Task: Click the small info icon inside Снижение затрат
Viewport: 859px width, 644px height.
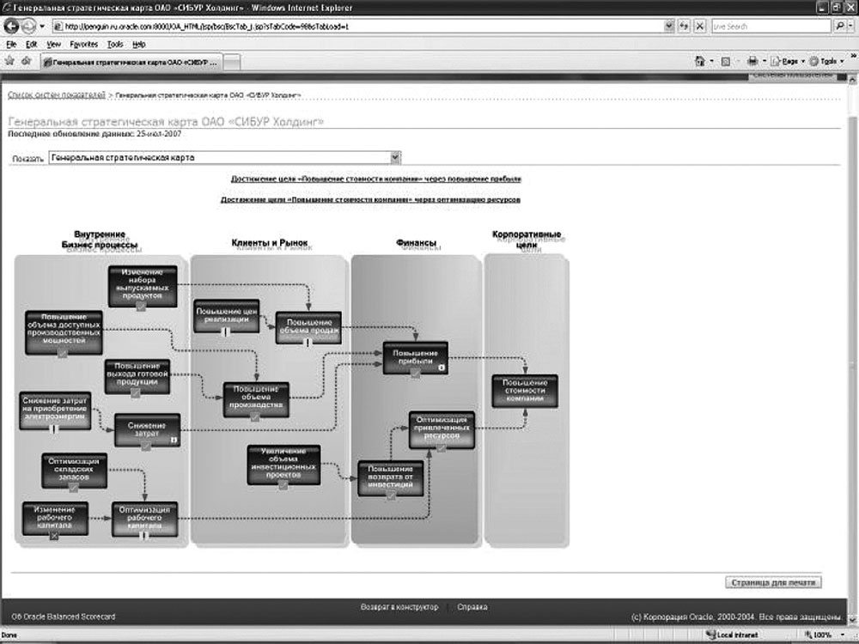Action: pyautogui.click(x=174, y=439)
